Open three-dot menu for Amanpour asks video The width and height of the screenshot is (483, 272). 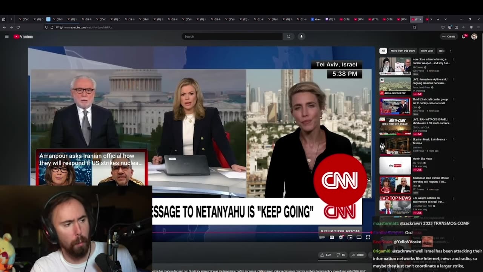click(x=453, y=178)
